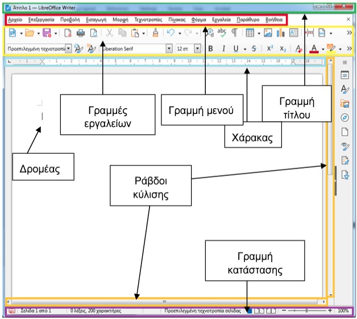357x319 pixels.
Task: Toggle automatic spell checking abc icon
Action: (222, 32)
